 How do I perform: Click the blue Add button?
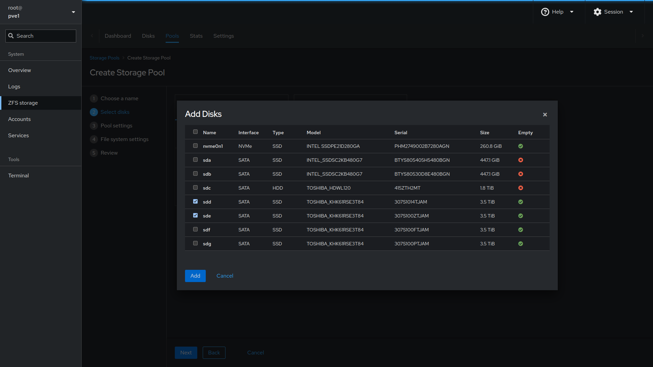tap(195, 276)
